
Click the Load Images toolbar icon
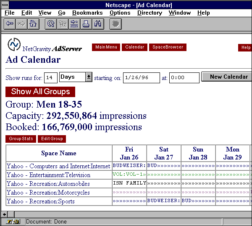[63, 24]
